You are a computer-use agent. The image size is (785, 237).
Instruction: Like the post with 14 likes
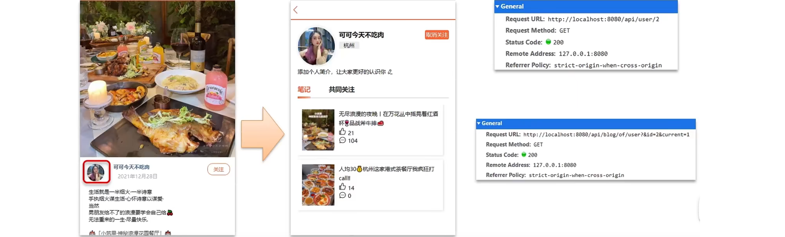pos(342,187)
